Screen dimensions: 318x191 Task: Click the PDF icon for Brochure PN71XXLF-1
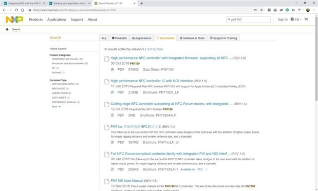112,169
